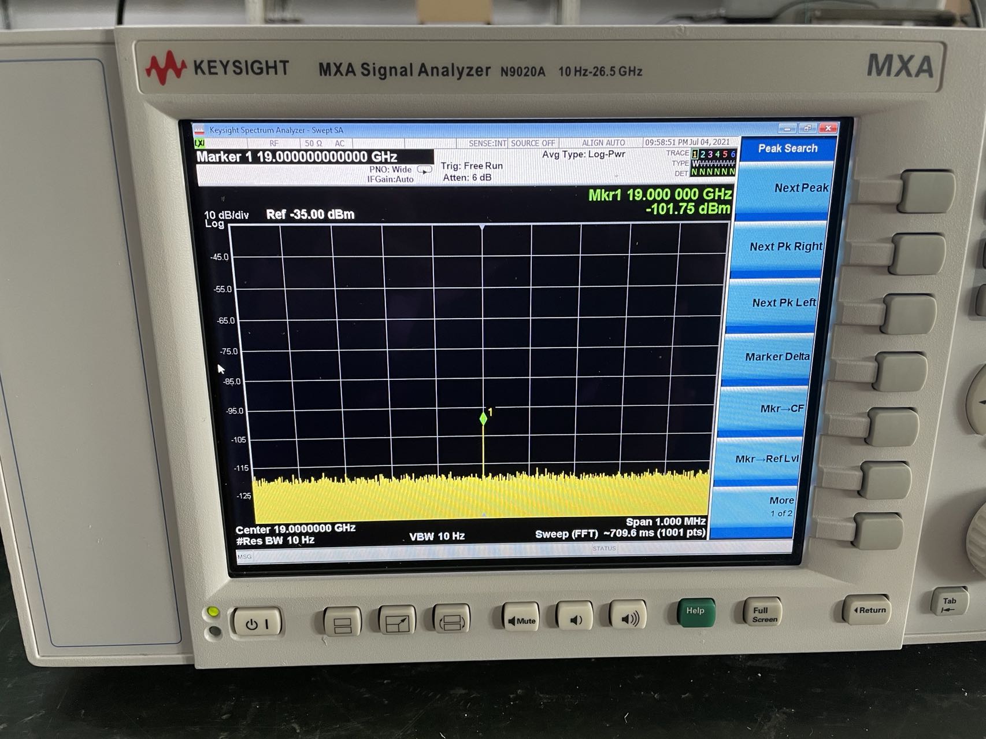
Task: Select the Next Peak softkey
Action: (800, 188)
